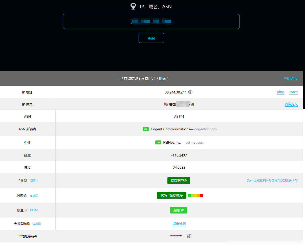Open the trace link
This screenshot has width=305, height=248.
pyautogui.click(x=294, y=92)
